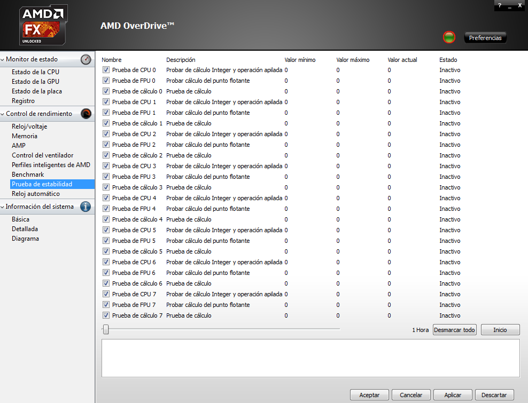
Task: Click the Nombre column header
Action: (112, 60)
